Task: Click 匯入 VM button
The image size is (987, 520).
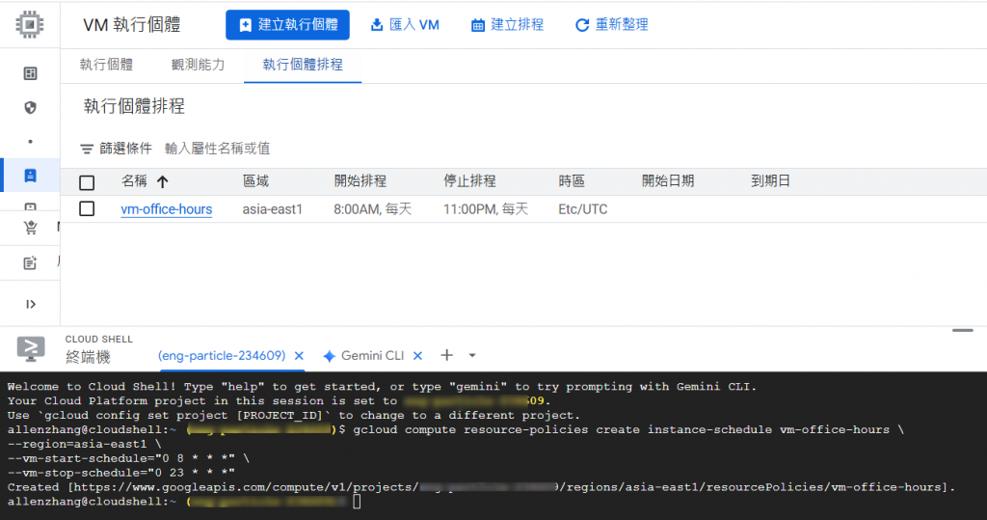Action: tap(405, 24)
